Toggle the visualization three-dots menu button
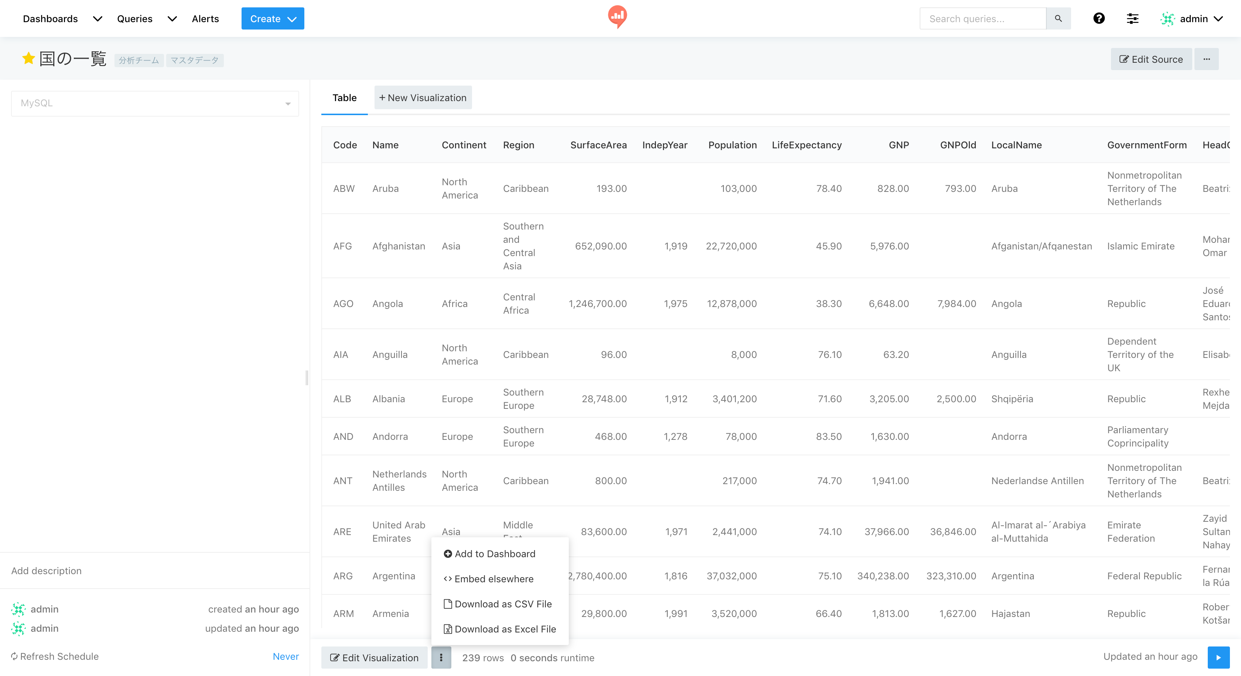Screen dimensions: 1241x676 click(x=441, y=657)
